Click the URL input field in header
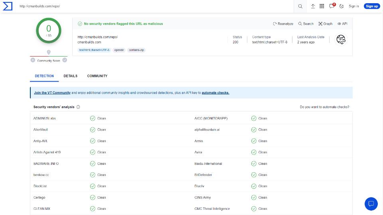The height and width of the screenshot is (215, 383). pos(155,6)
